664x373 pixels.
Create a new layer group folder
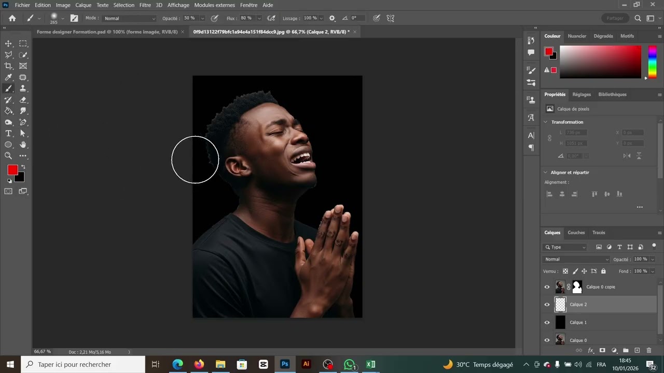pyautogui.click(x=626, y=351)
